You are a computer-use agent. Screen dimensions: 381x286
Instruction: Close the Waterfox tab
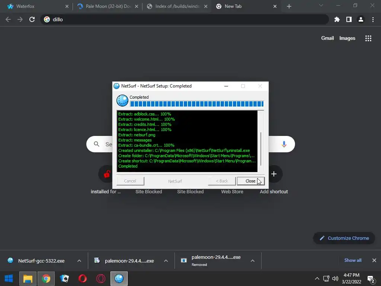pos(67,6)
